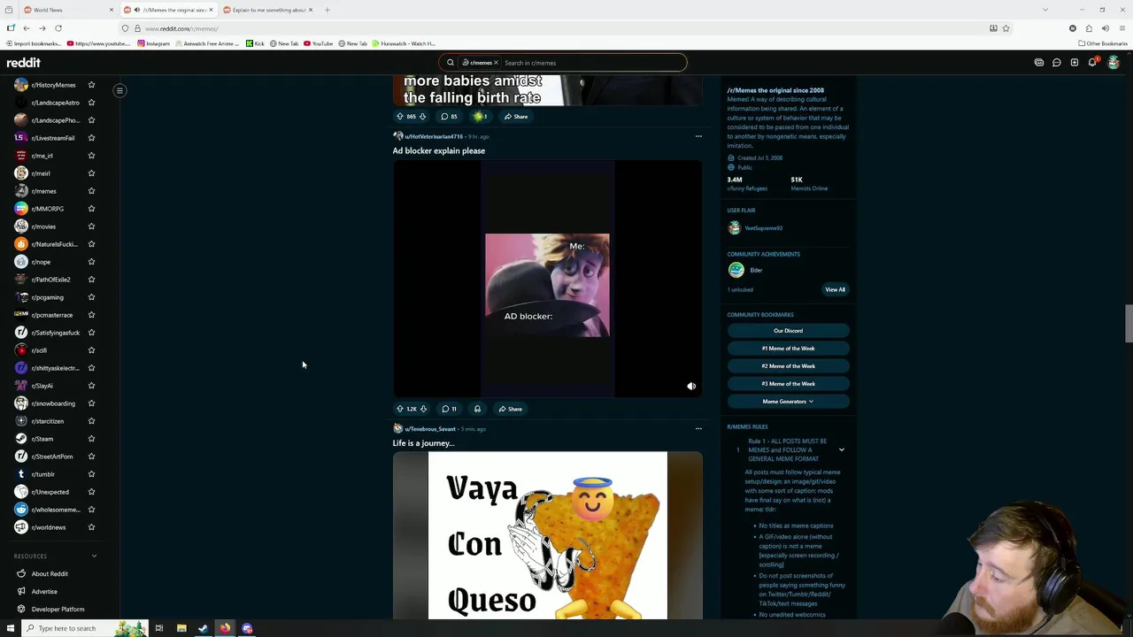Viewport: 1133px width, 637px height.
Task: Reload the current page
Action: 58,28
